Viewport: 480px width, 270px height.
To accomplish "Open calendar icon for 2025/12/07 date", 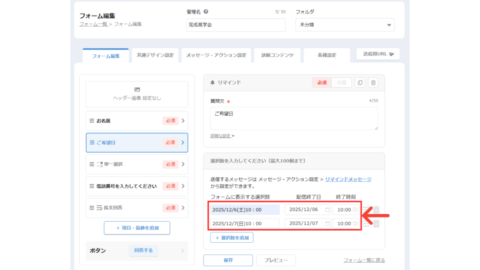I will pyautogui.click(x=327, y=224).
